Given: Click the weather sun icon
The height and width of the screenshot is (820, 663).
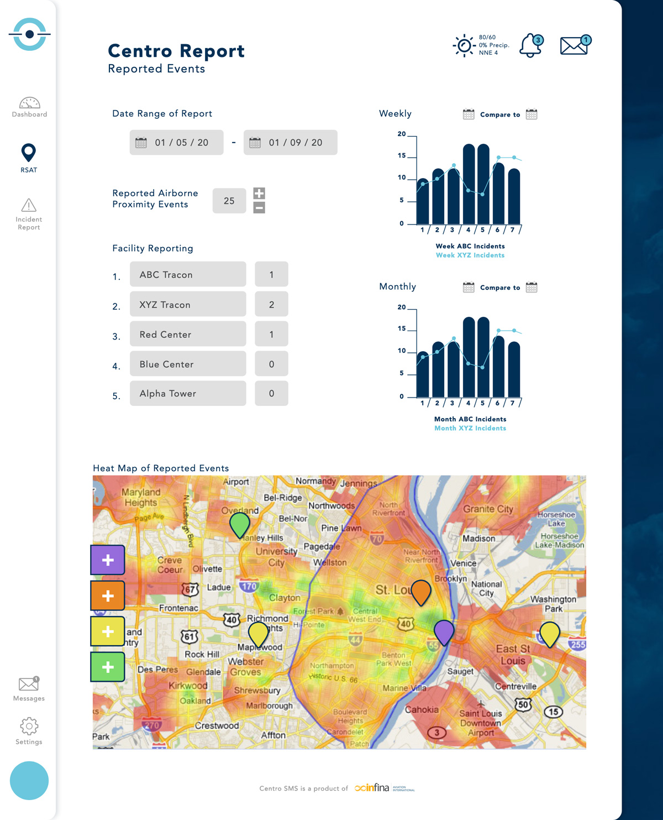Looking at the screenshot, I should [x=464, y=45].
